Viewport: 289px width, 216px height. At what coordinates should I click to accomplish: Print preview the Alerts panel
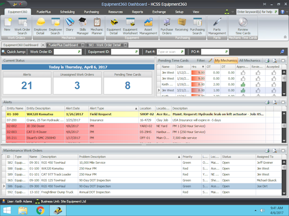[275, 102]
